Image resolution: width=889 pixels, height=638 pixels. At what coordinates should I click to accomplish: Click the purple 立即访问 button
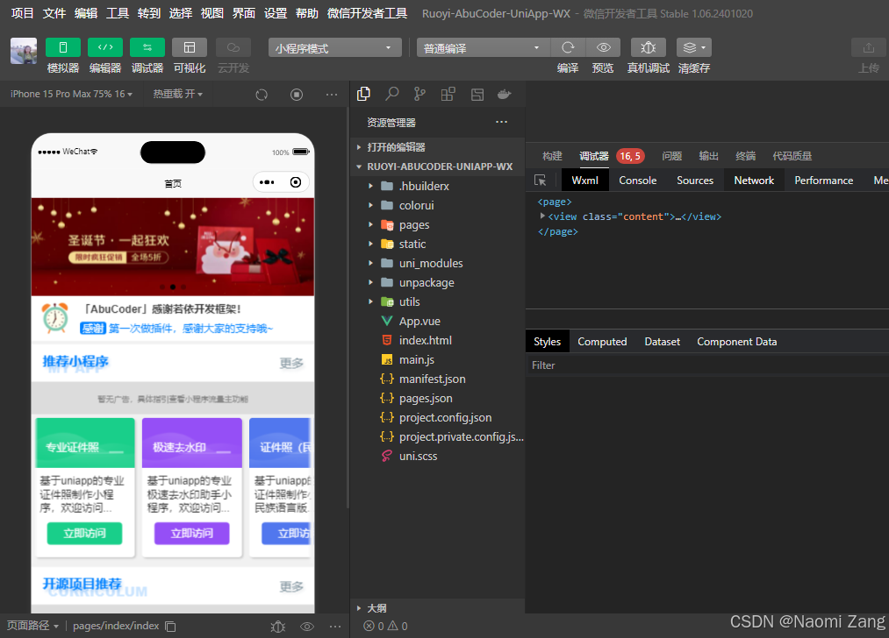191,533
